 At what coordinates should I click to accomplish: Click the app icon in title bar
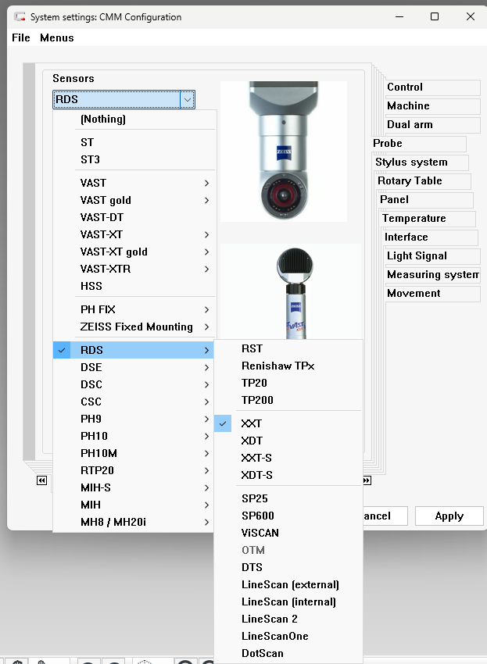point(19,16)
